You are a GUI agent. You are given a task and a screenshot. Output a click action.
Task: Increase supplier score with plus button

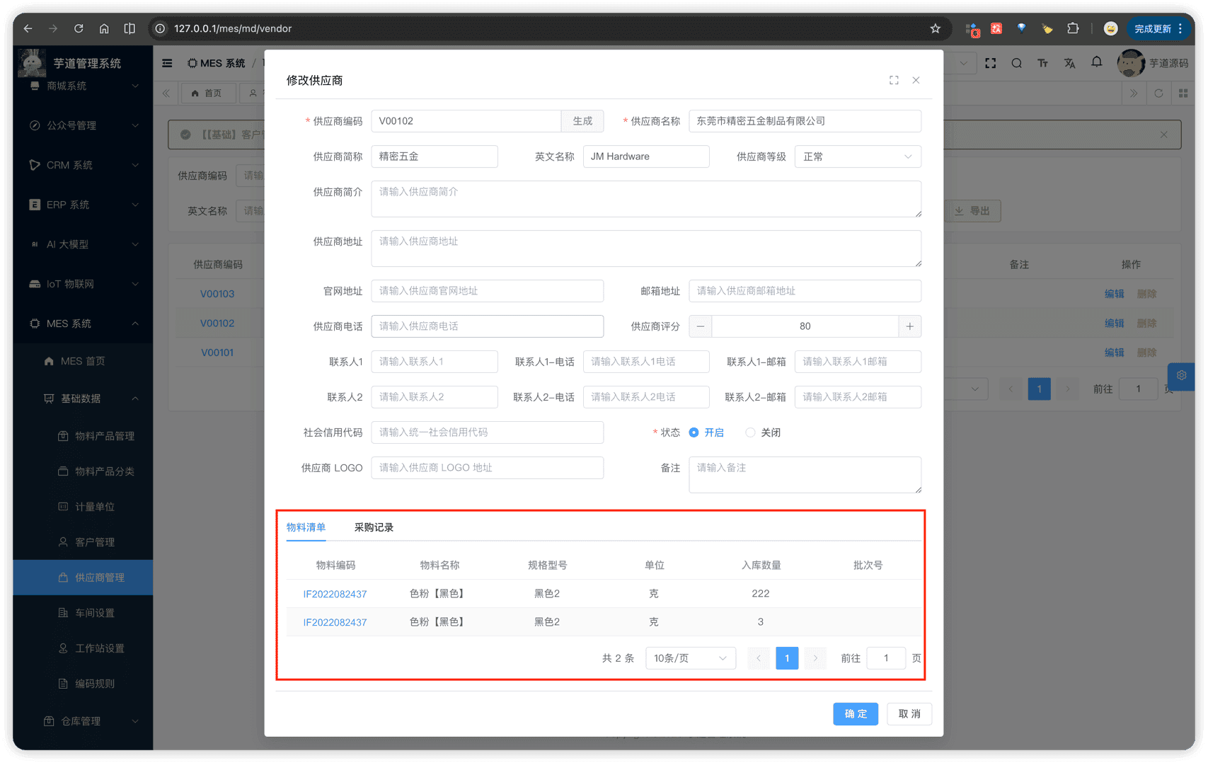(x=909, y=326)
